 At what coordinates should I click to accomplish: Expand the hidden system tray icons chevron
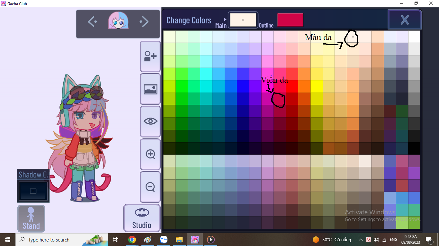(x=361, y=240)
